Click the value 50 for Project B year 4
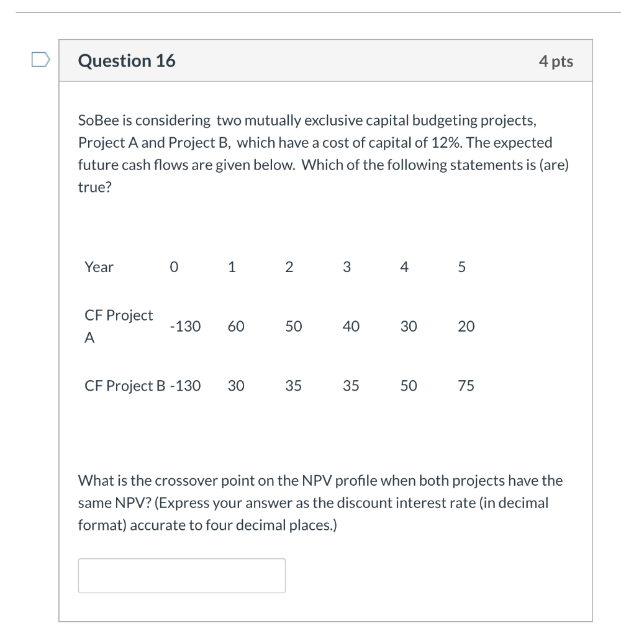Screen dimensions: 621x636 pos(408,385)
